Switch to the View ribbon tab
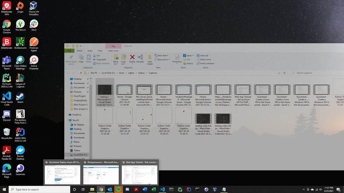Image resolution: width=344 pixels, height=193 pixels. point(100,51)
